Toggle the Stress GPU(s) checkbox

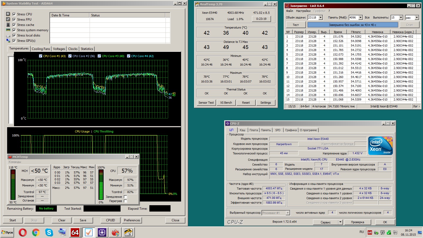tap(14, 41)
